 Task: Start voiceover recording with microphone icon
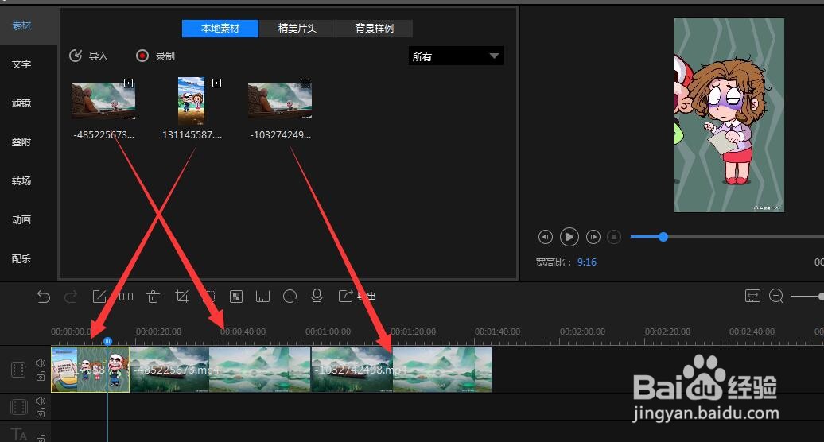point(317,296)
